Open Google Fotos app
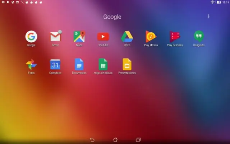The width and height of the screenshot is (230, 144). (x=31, y=64)
